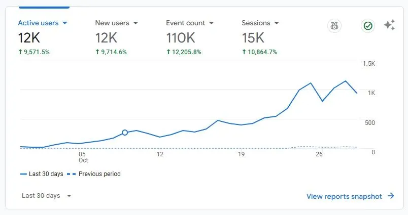Screen dimensions: 408x215
Task: Select the Event count 110K metric tab
Action: pyautogui.click(x=190, y=37)
